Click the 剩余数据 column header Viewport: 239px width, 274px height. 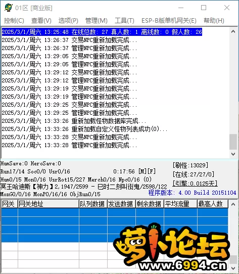point(150,204)
